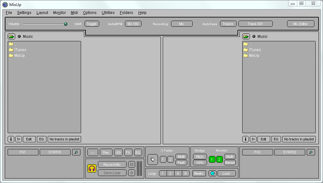Show track info in left deck
The width and height of the screenshot is (323, 183).
tap(11, 139)
